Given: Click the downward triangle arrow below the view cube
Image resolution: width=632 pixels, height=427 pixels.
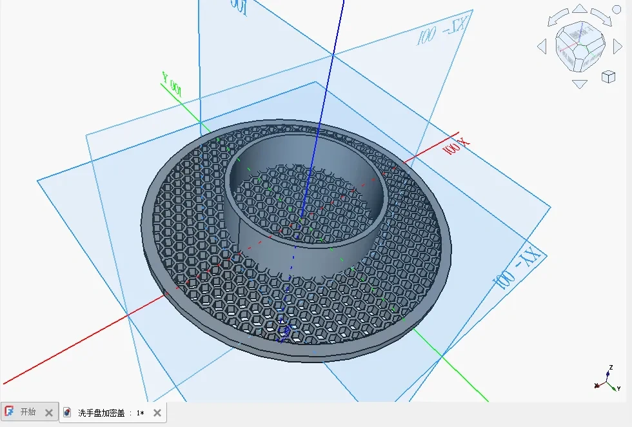Looking at the screenshot, I should coord(579,83).
